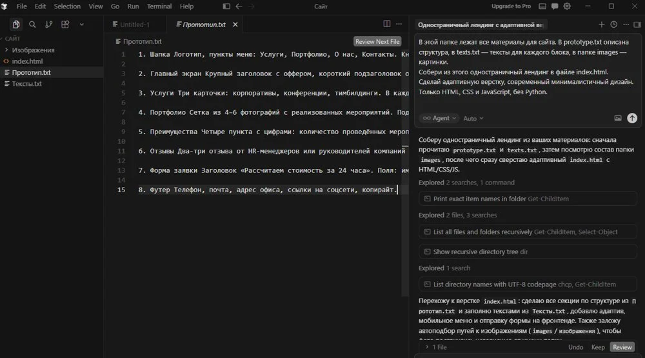This screenshot has height=358, width=645.
Task: Expand Explored 2 searches, 1 command
Action: [x=466, y=183]
